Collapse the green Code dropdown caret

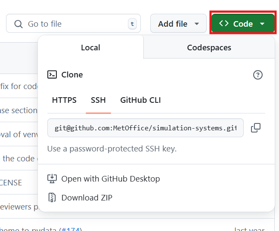point(262,24)
